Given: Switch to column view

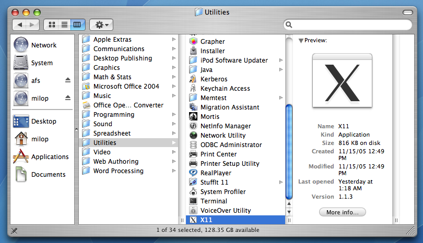Looking at the screenshot, I should pyautogui.click(x=77, y=25).
